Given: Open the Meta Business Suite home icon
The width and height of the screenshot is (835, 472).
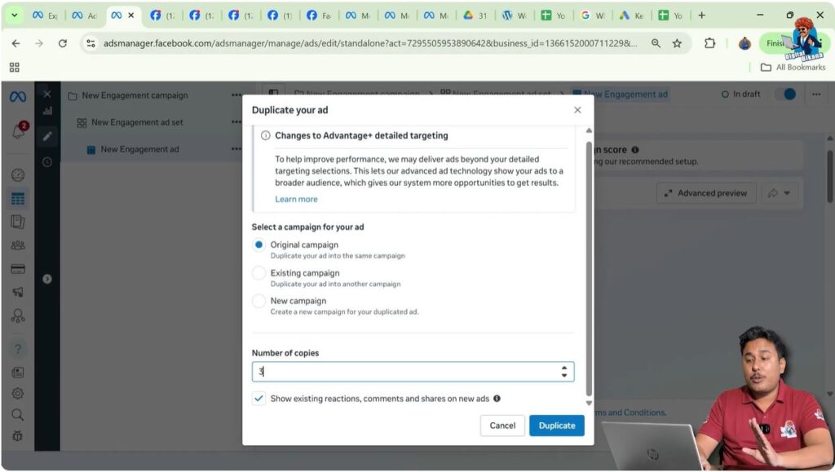Looking at the screenshot, I should point(20,95).
